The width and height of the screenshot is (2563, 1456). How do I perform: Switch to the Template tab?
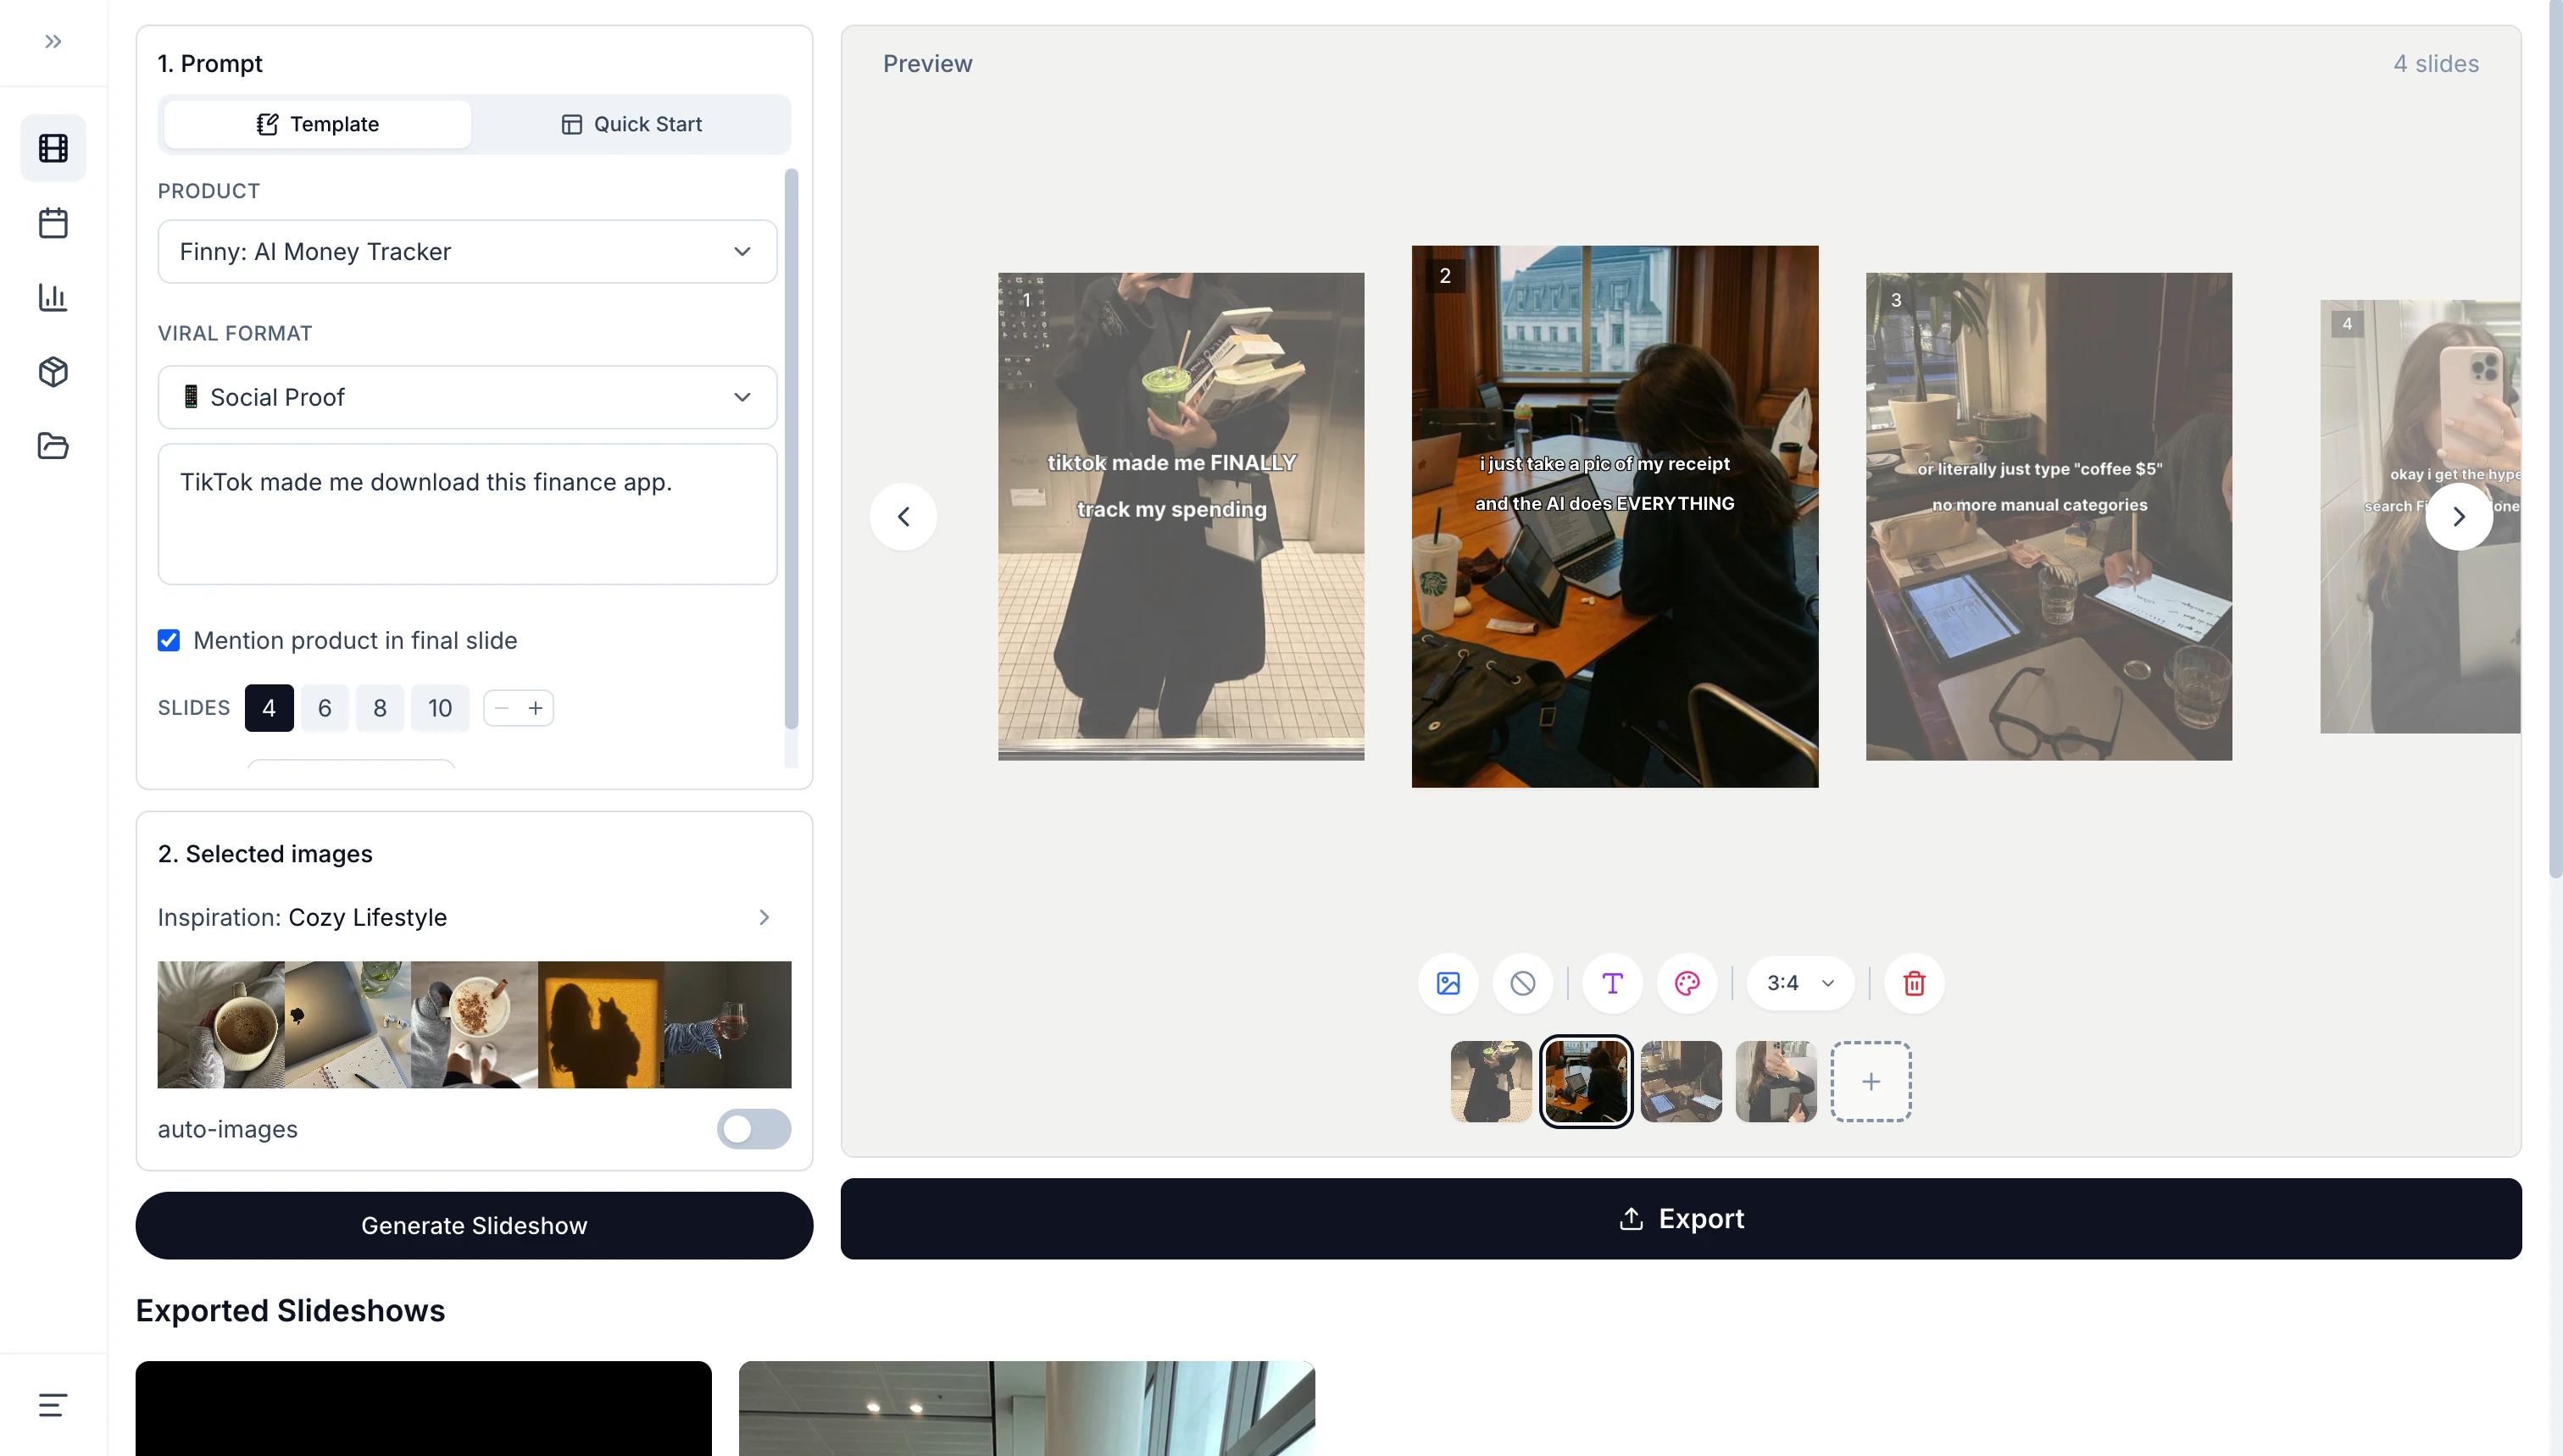[317, 123]
